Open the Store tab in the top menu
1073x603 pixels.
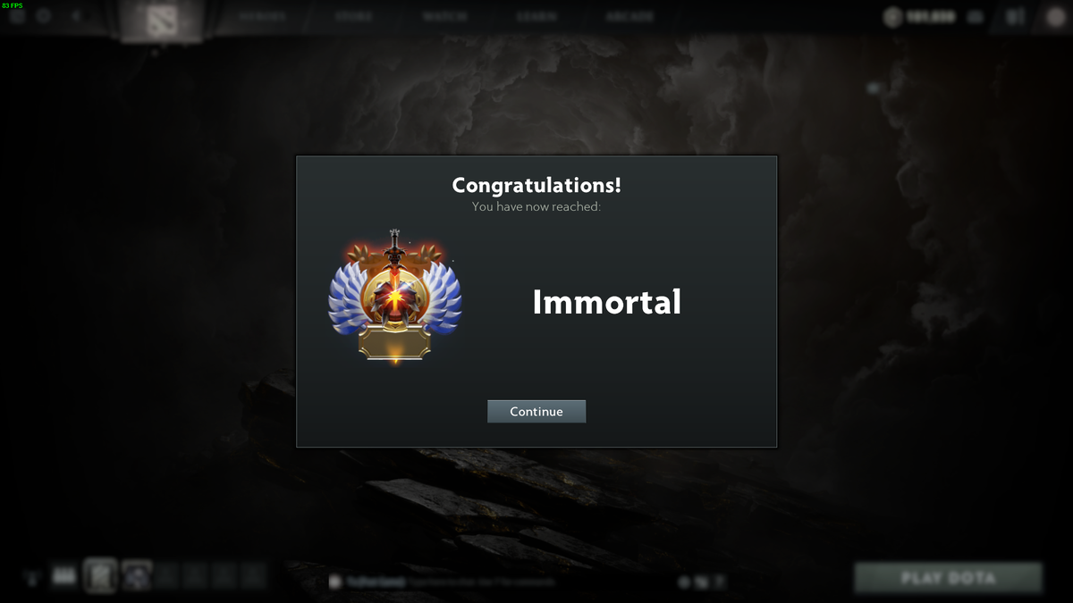coord(354,16)
